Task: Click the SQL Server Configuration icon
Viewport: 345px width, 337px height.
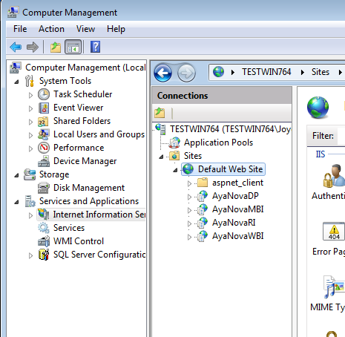Action: point(44,255)
